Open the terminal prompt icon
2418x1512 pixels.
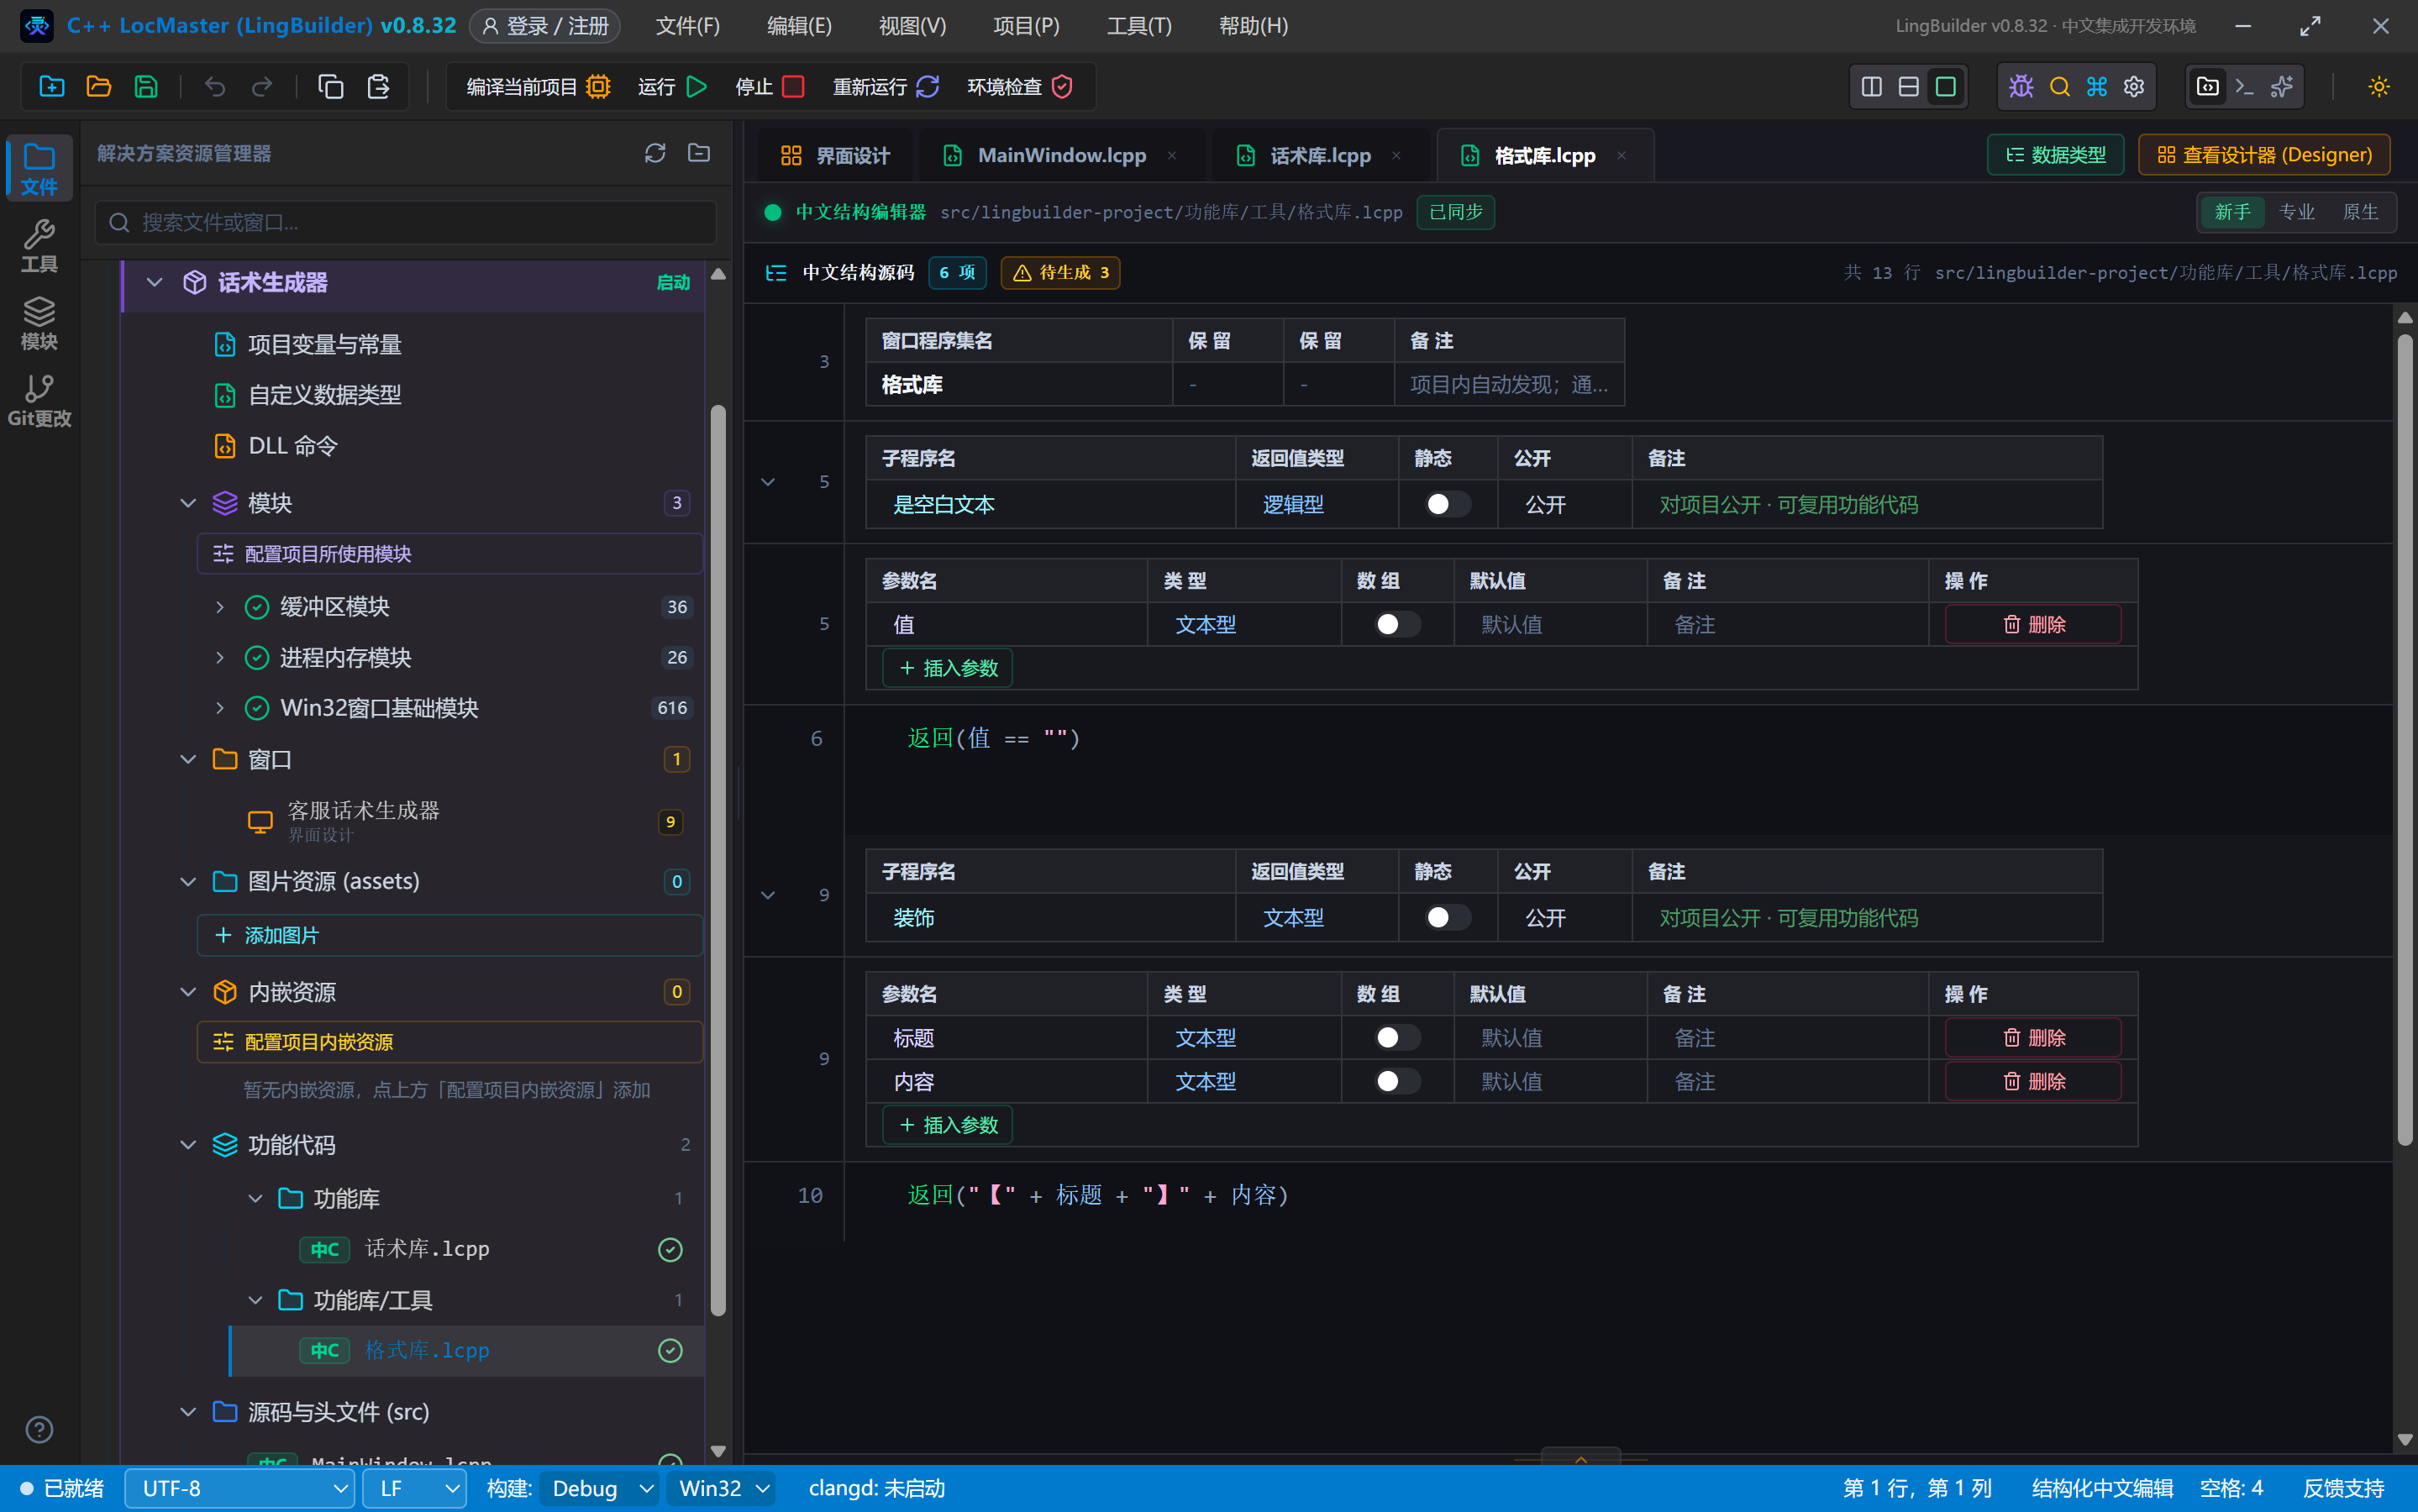tap(2244, 87)
